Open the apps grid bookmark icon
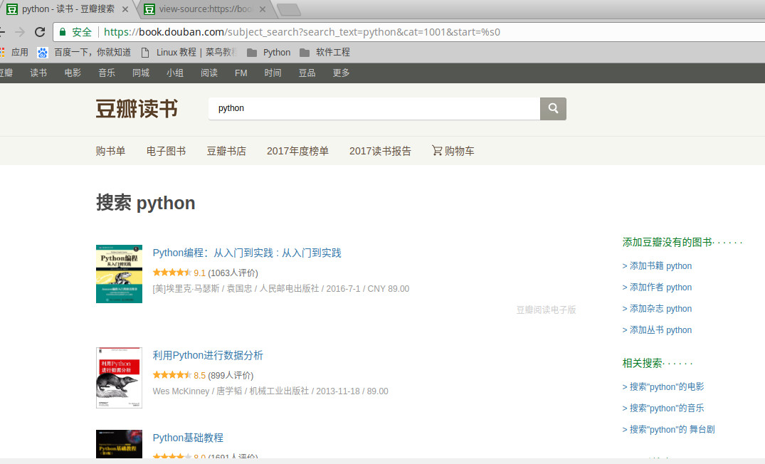The image size is (765, 464). click(2, 52)
